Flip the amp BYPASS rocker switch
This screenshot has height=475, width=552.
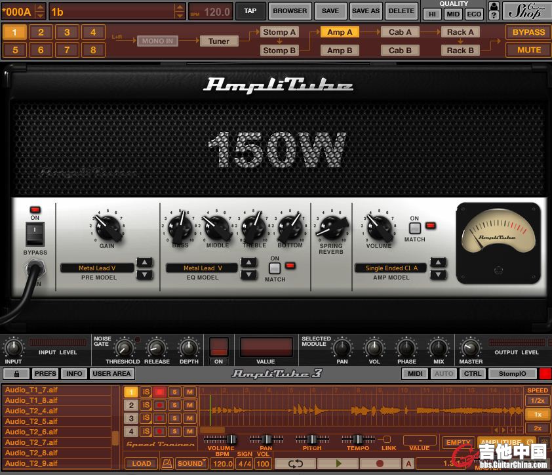35,234
